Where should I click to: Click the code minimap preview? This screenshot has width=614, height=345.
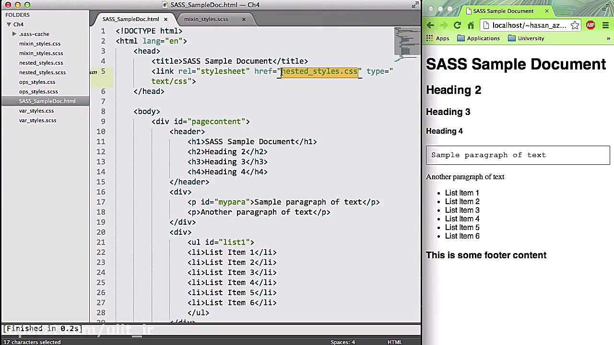[x=407, y=44]
